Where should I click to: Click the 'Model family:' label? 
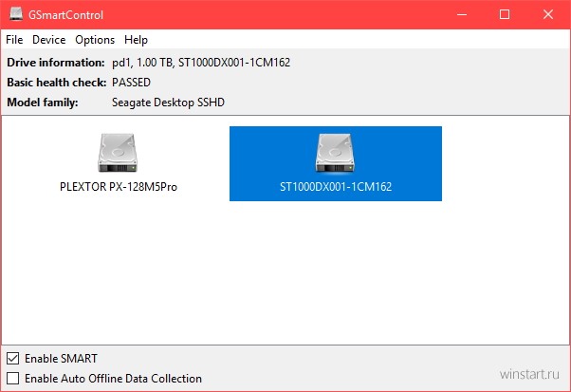[x=43, y=103]
